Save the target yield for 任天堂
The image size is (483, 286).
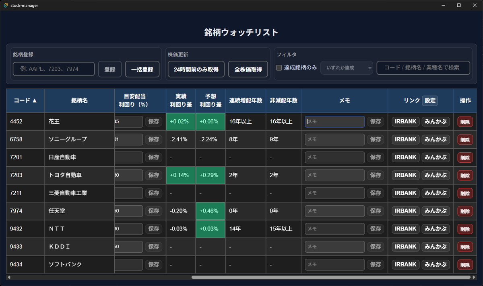(154, 211)
